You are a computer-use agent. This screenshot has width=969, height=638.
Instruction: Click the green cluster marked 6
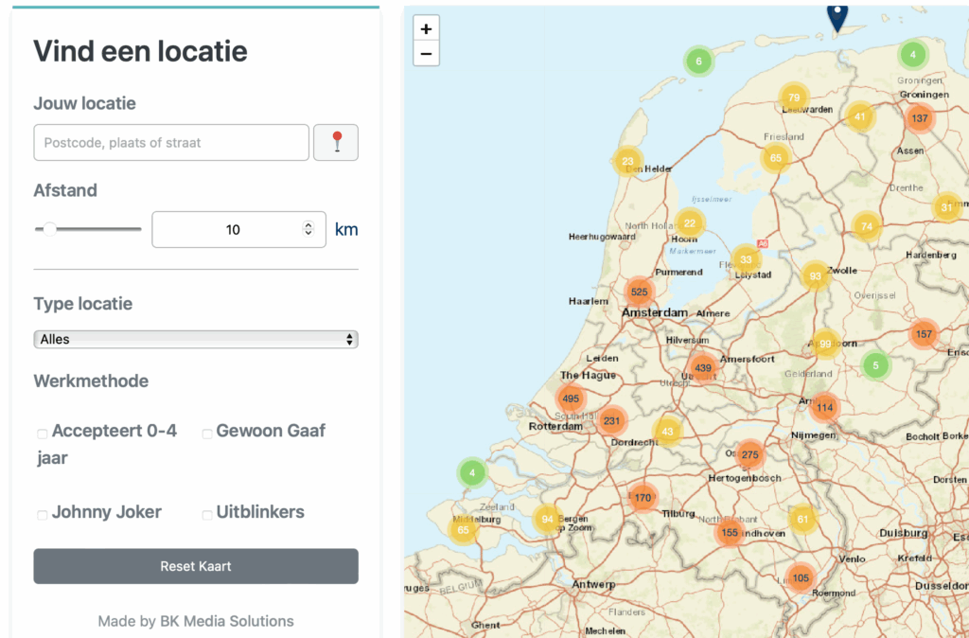coord(698,62)
